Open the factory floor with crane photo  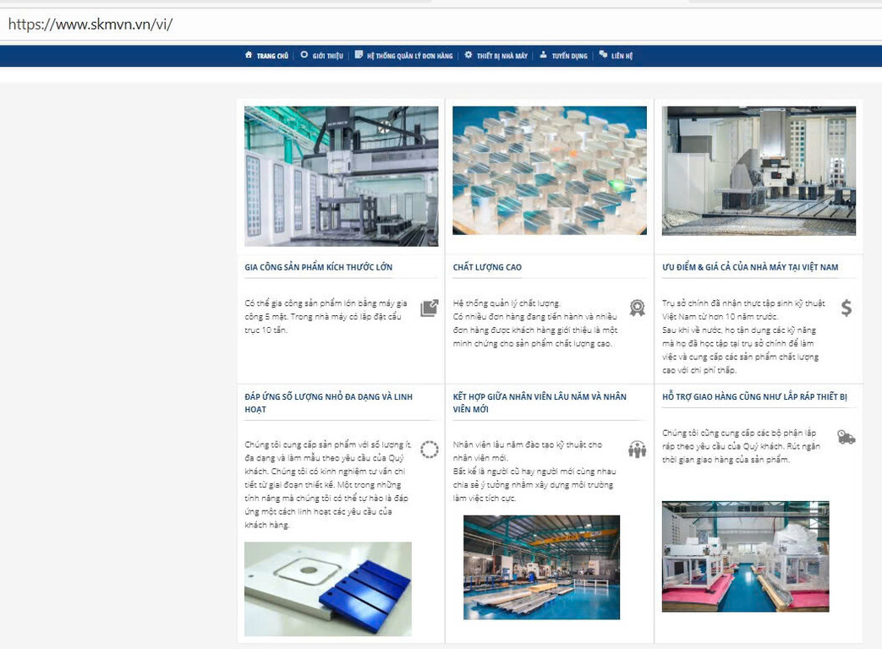[541, 567]
